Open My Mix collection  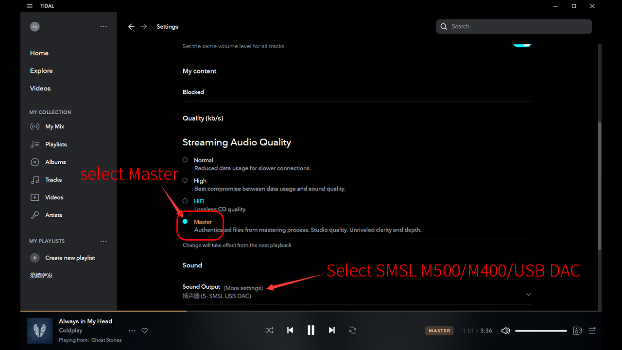pyautogui.click(x=55, y=126)
